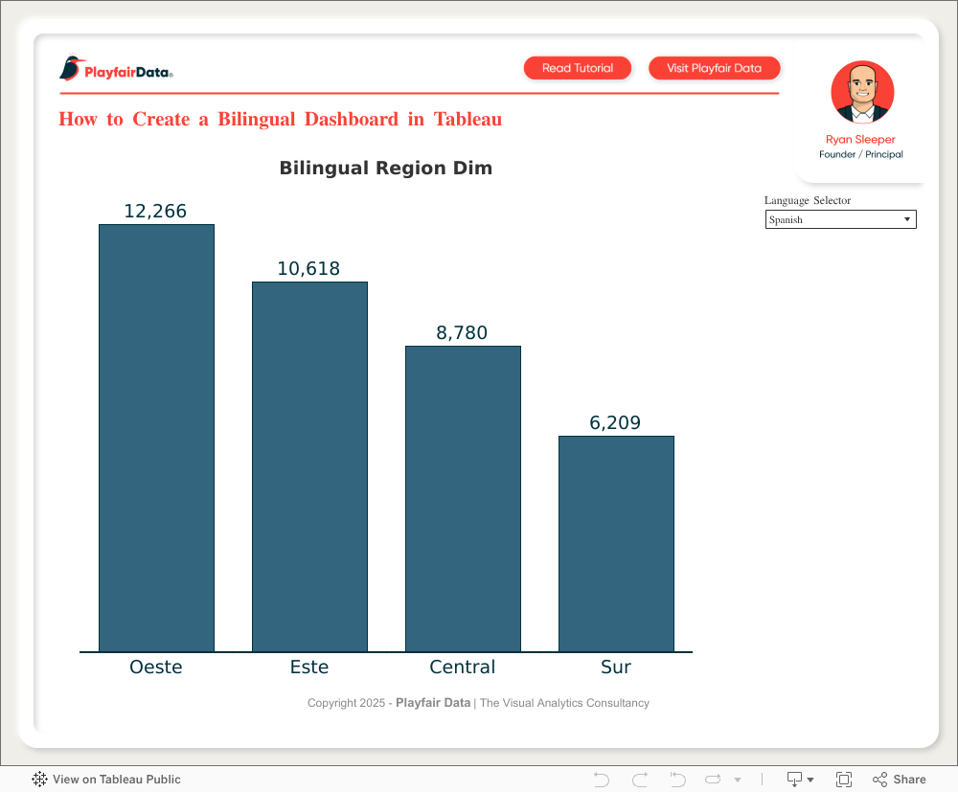Click the Revert (reset view) icon
The height and width of the screenshot is (792, 958).
[x=677, y=780]
